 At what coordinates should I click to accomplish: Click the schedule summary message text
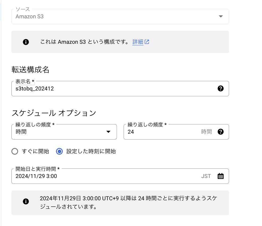click(128, 202)
